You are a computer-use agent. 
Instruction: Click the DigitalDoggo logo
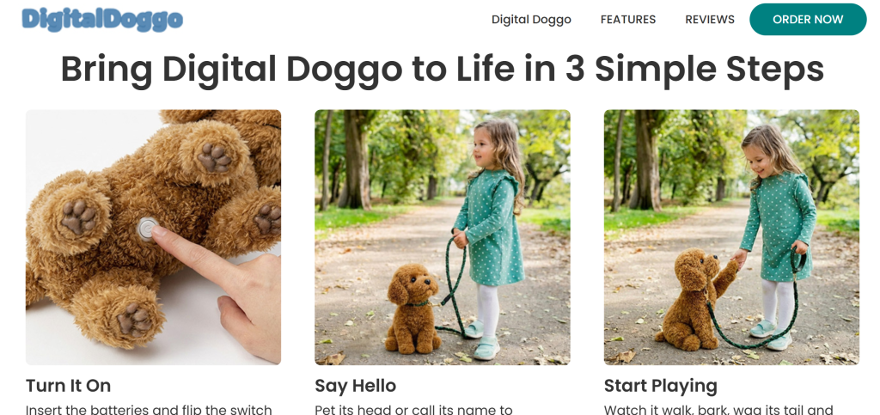pos(102,20)
